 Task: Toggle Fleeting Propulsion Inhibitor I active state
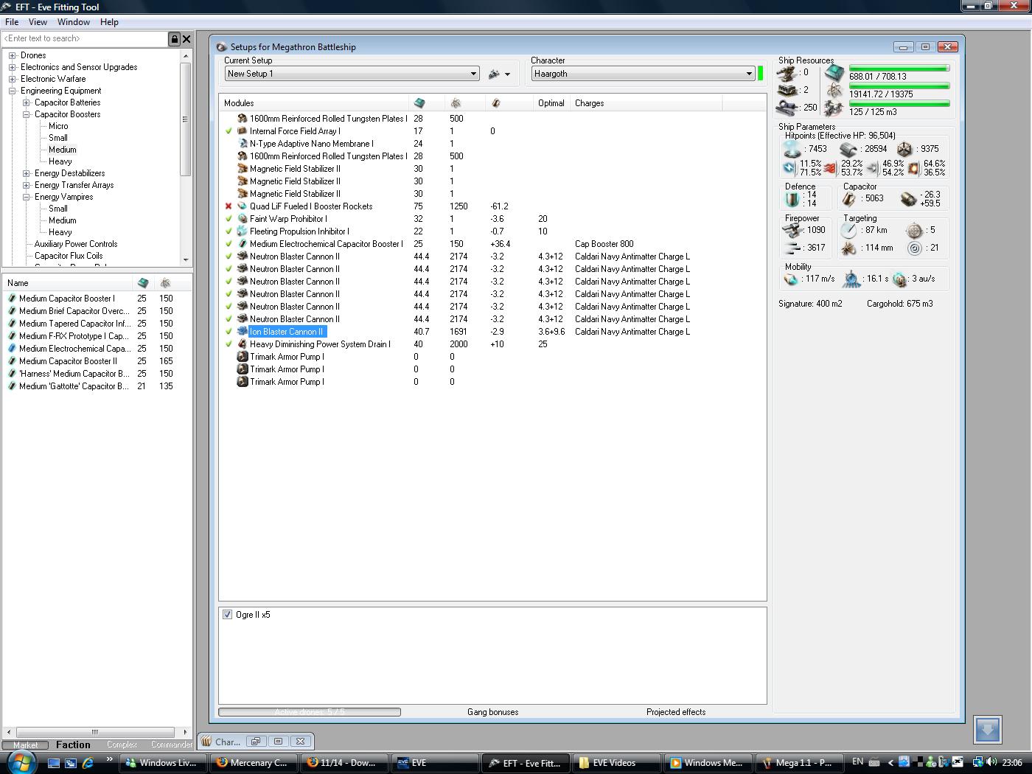pyautogui.click(x=229, y=231)
